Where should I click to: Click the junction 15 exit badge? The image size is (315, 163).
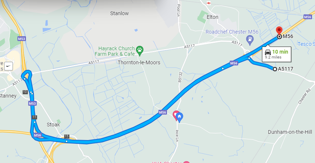click(67, 136)
